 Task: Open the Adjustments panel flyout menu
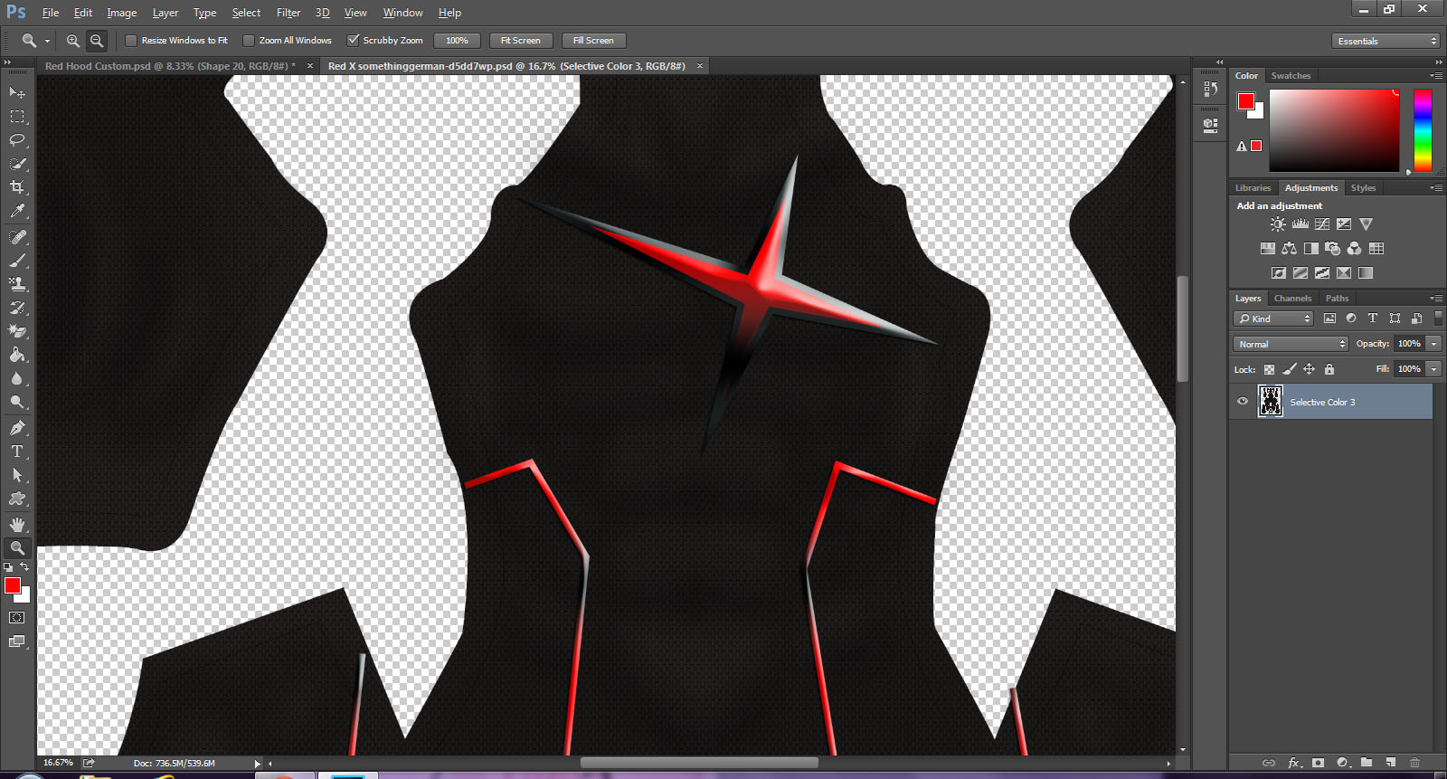1436,188
